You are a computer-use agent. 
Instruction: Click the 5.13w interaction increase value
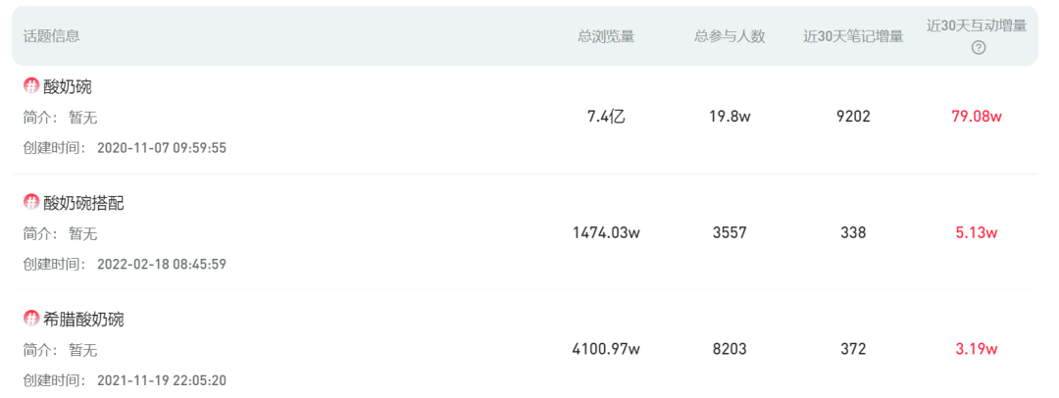tap(977, 233)
